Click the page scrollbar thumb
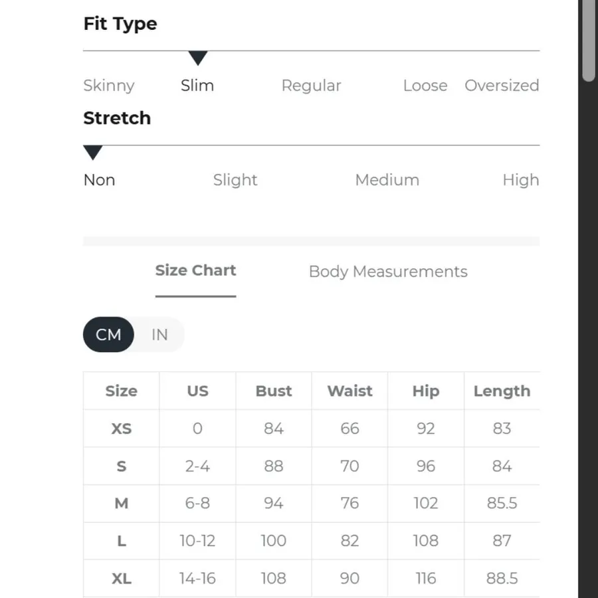598x598 pixels. coord(589,40)
